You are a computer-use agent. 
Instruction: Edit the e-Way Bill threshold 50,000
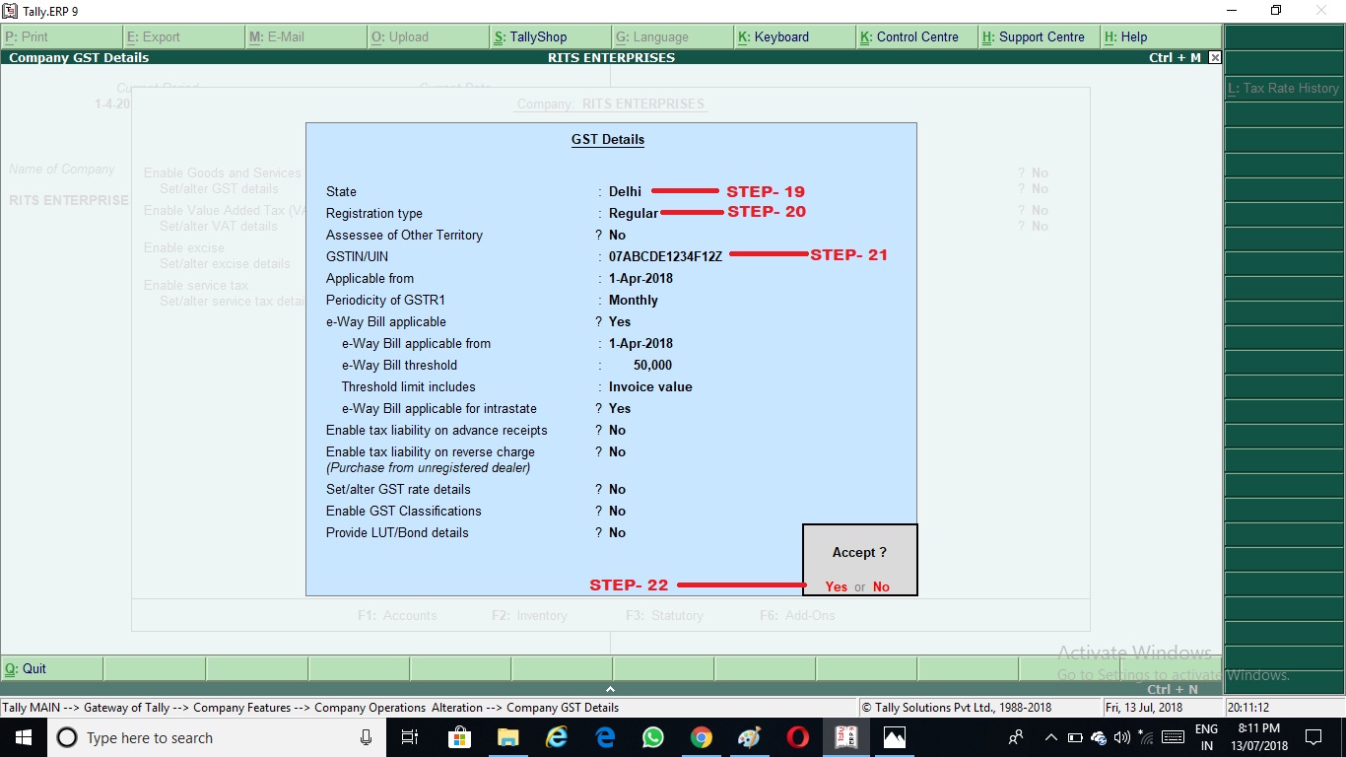pyautogui.click(x=652, y=365)
